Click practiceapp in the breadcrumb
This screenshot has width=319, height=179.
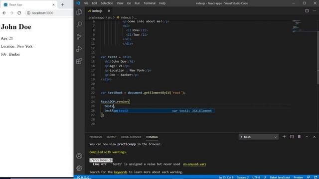click(96, 18)
